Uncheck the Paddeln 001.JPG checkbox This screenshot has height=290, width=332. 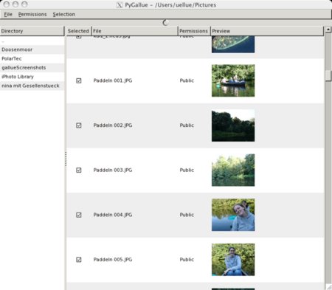click(79, 80)
